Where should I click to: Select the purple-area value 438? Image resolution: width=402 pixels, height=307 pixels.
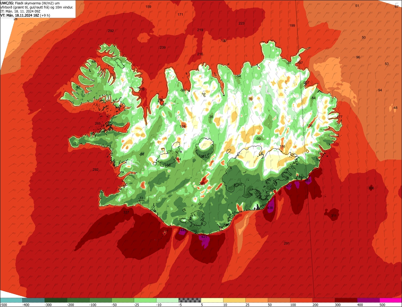[x=270, y=208]
